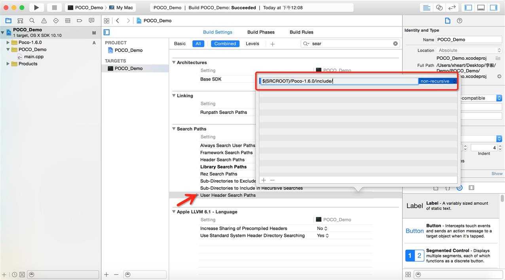Toggle the Debug area visibility
The width and height of the screenshot is (505, 280).
tap(481, 8)
